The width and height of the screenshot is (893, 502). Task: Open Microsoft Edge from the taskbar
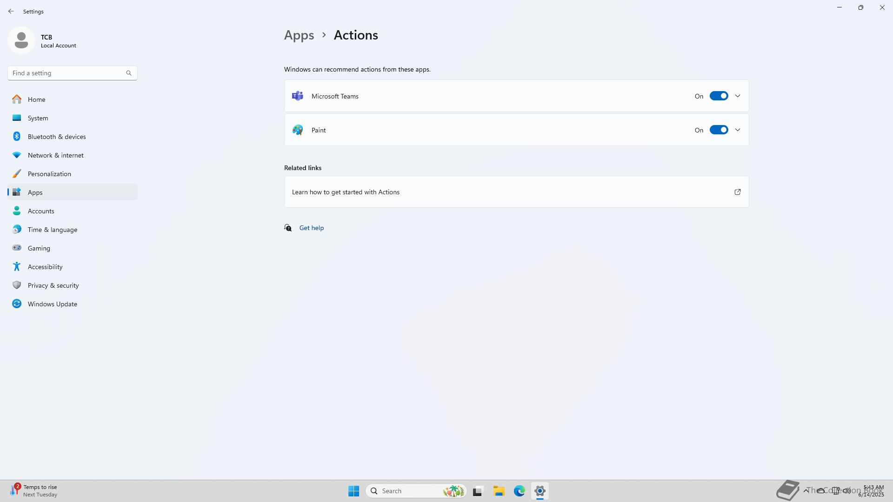point(519,491)
